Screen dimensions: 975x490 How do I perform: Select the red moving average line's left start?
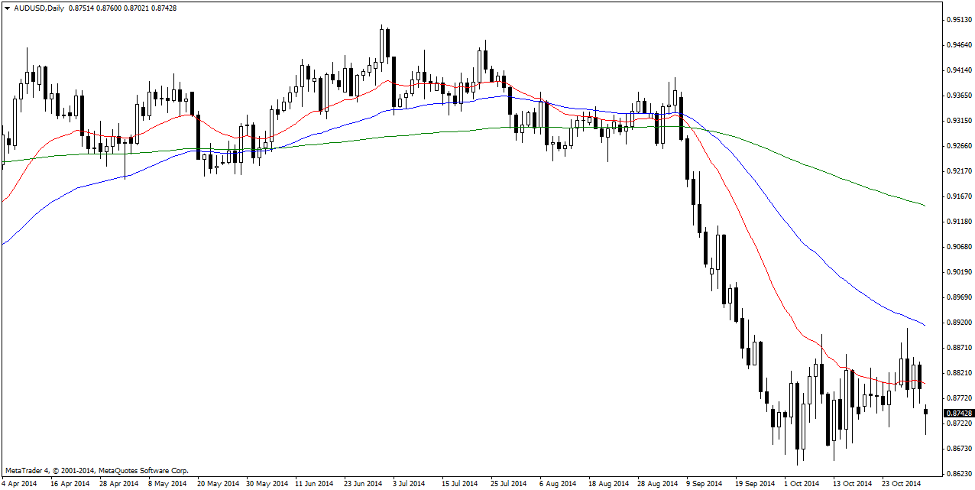tap(5, 199)
